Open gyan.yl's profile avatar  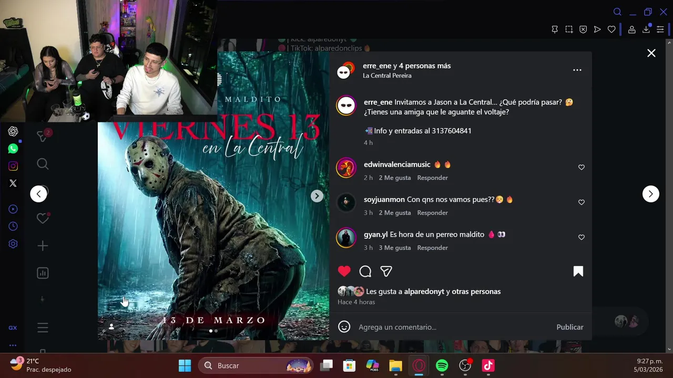346,238
